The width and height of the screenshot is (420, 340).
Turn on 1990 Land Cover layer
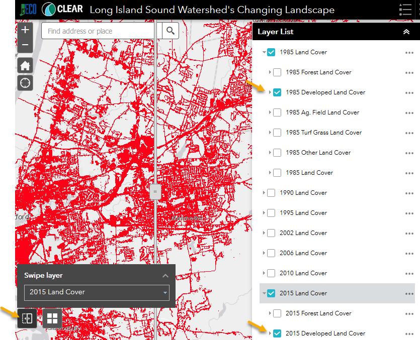(x=271, y=193)
